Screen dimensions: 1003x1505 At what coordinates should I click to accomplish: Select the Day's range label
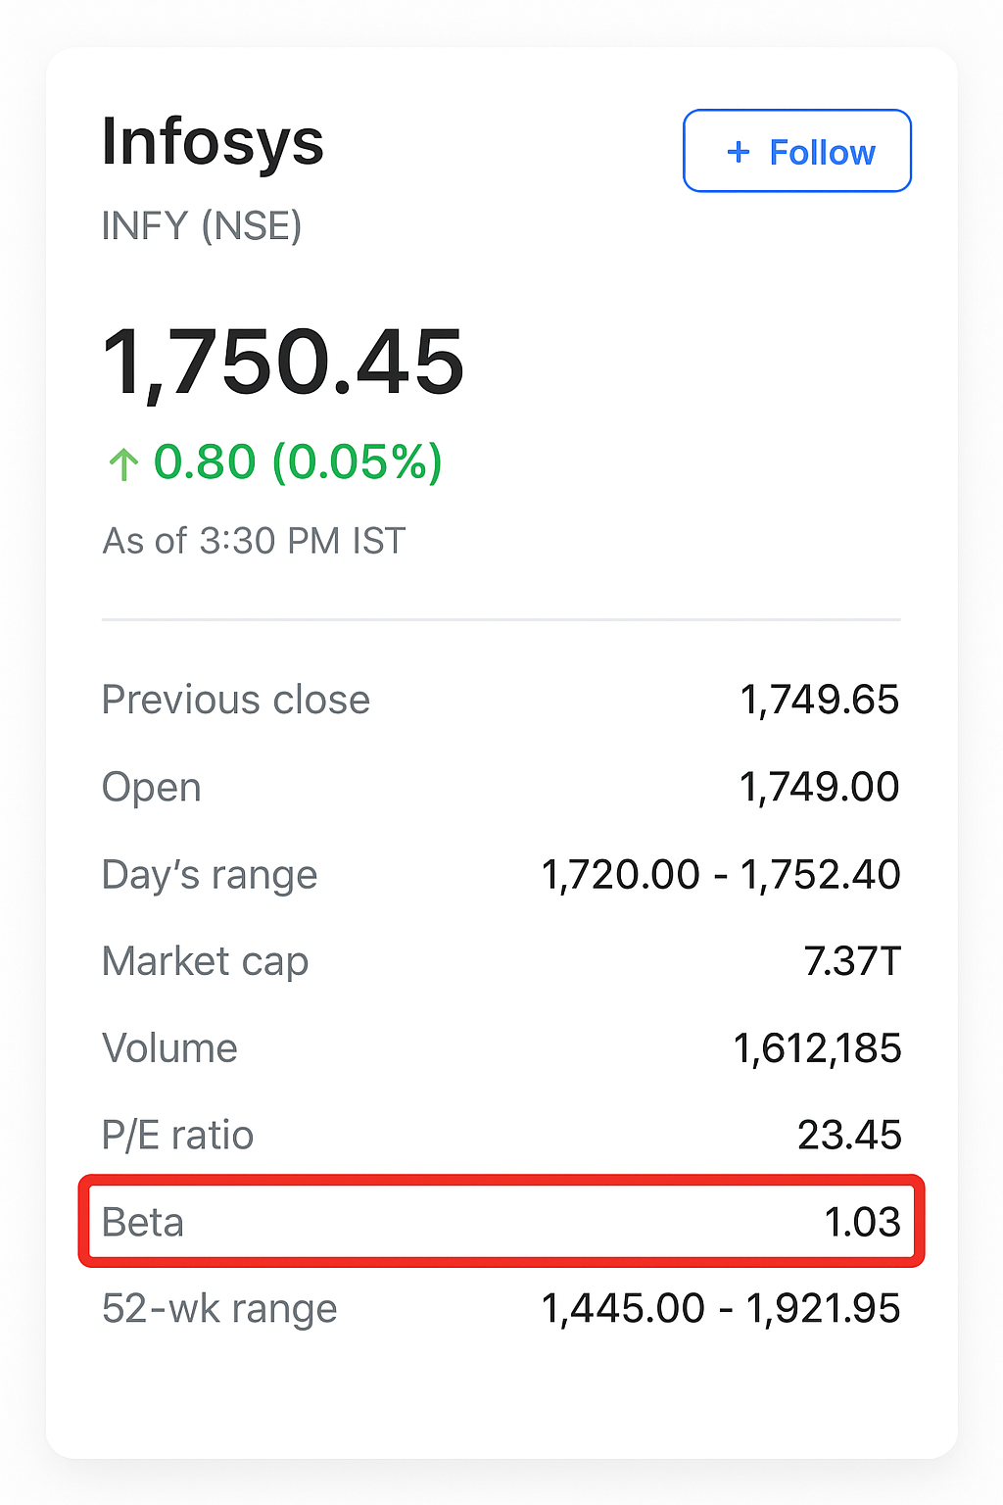click(210, 875)
